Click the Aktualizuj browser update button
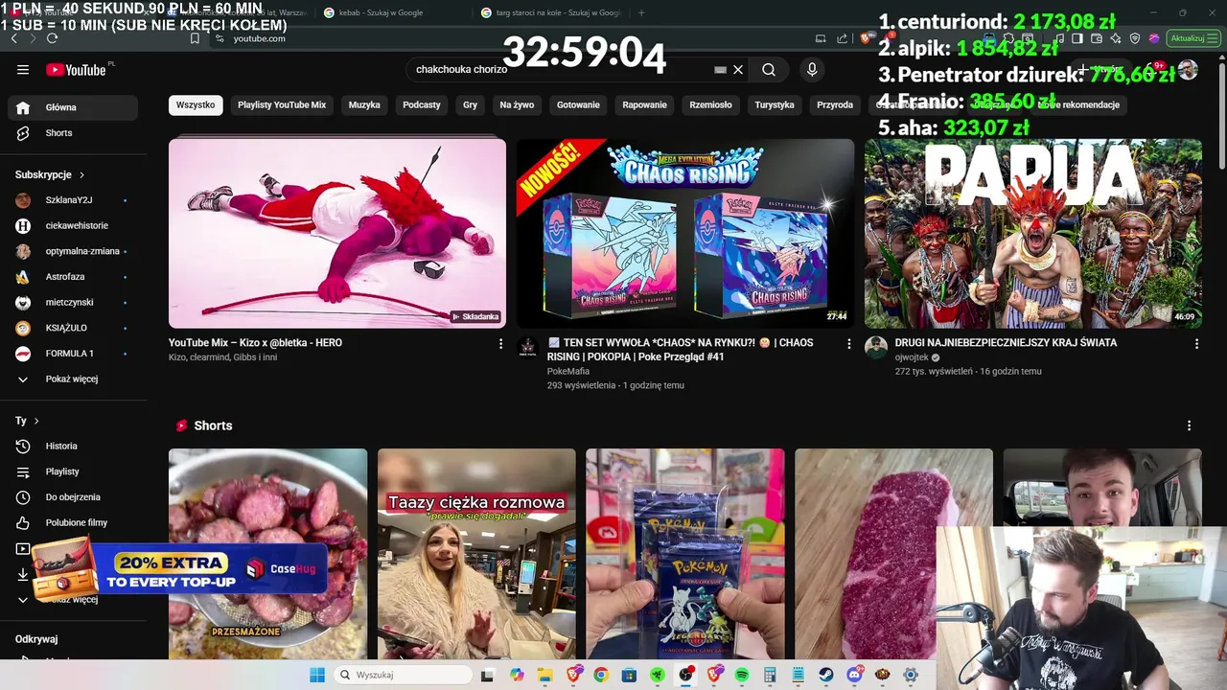This screenshot has height=690, width=1227. pos(1192,38)
